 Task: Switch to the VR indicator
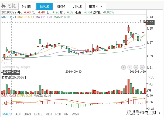click(66, 114)
